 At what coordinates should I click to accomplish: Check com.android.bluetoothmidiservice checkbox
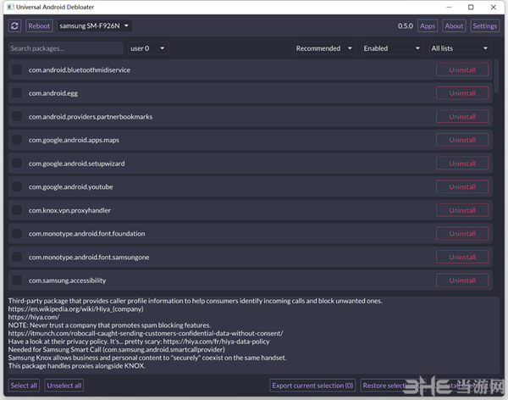click(17, 69)
